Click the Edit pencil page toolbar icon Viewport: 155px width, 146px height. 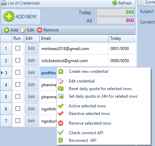pos(23,30)
